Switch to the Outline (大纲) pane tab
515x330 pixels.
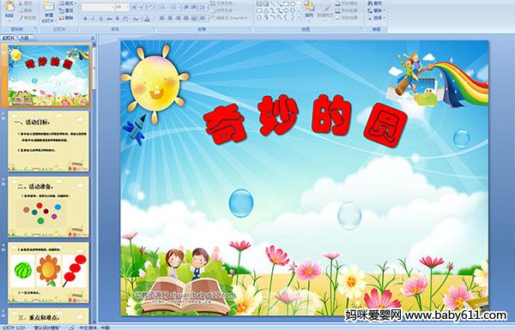point(24,38)
